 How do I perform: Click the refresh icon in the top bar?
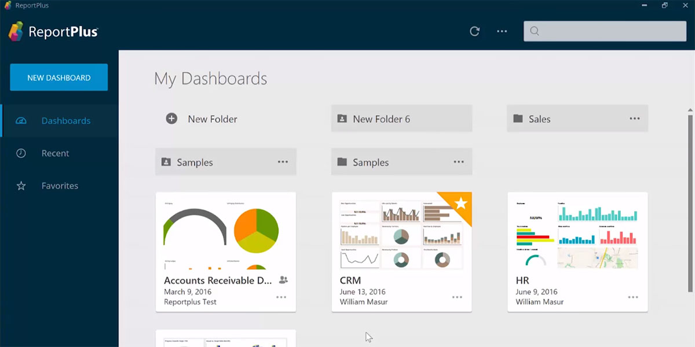point(474,31)
